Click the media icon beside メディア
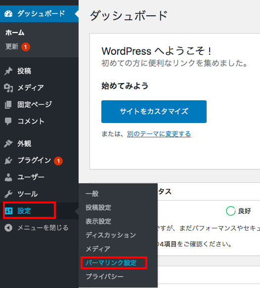Screen dimensions: 260x288 pyautogui.click(x=8, y=88)
